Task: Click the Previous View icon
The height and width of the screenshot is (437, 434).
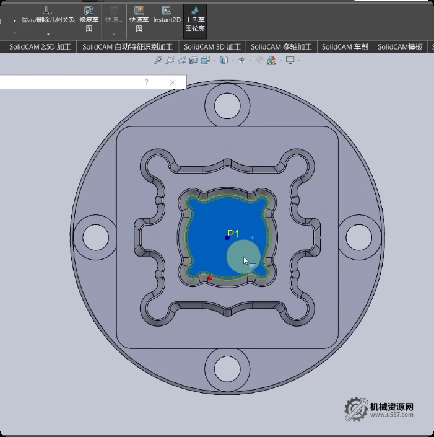Action: pyautogui.click(x=181, y=60)
